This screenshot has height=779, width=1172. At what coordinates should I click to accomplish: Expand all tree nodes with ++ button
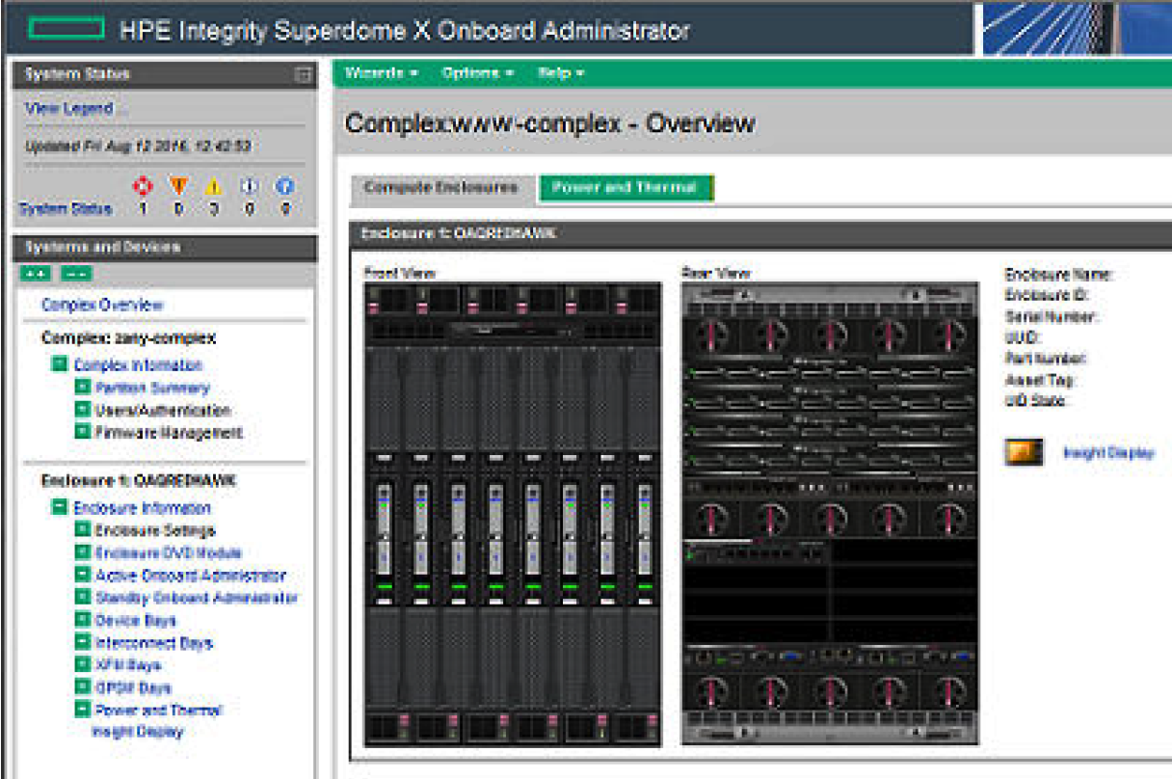(36, 274)
